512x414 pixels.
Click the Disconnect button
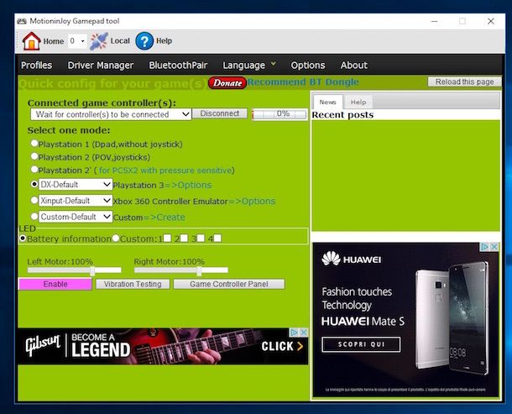tap(220, 113)
